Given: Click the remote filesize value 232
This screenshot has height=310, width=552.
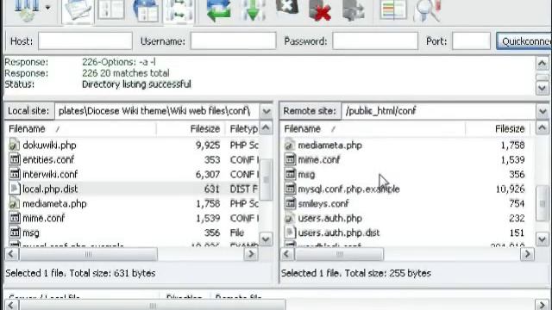Looking at the screenshot, I should [517, 218].
